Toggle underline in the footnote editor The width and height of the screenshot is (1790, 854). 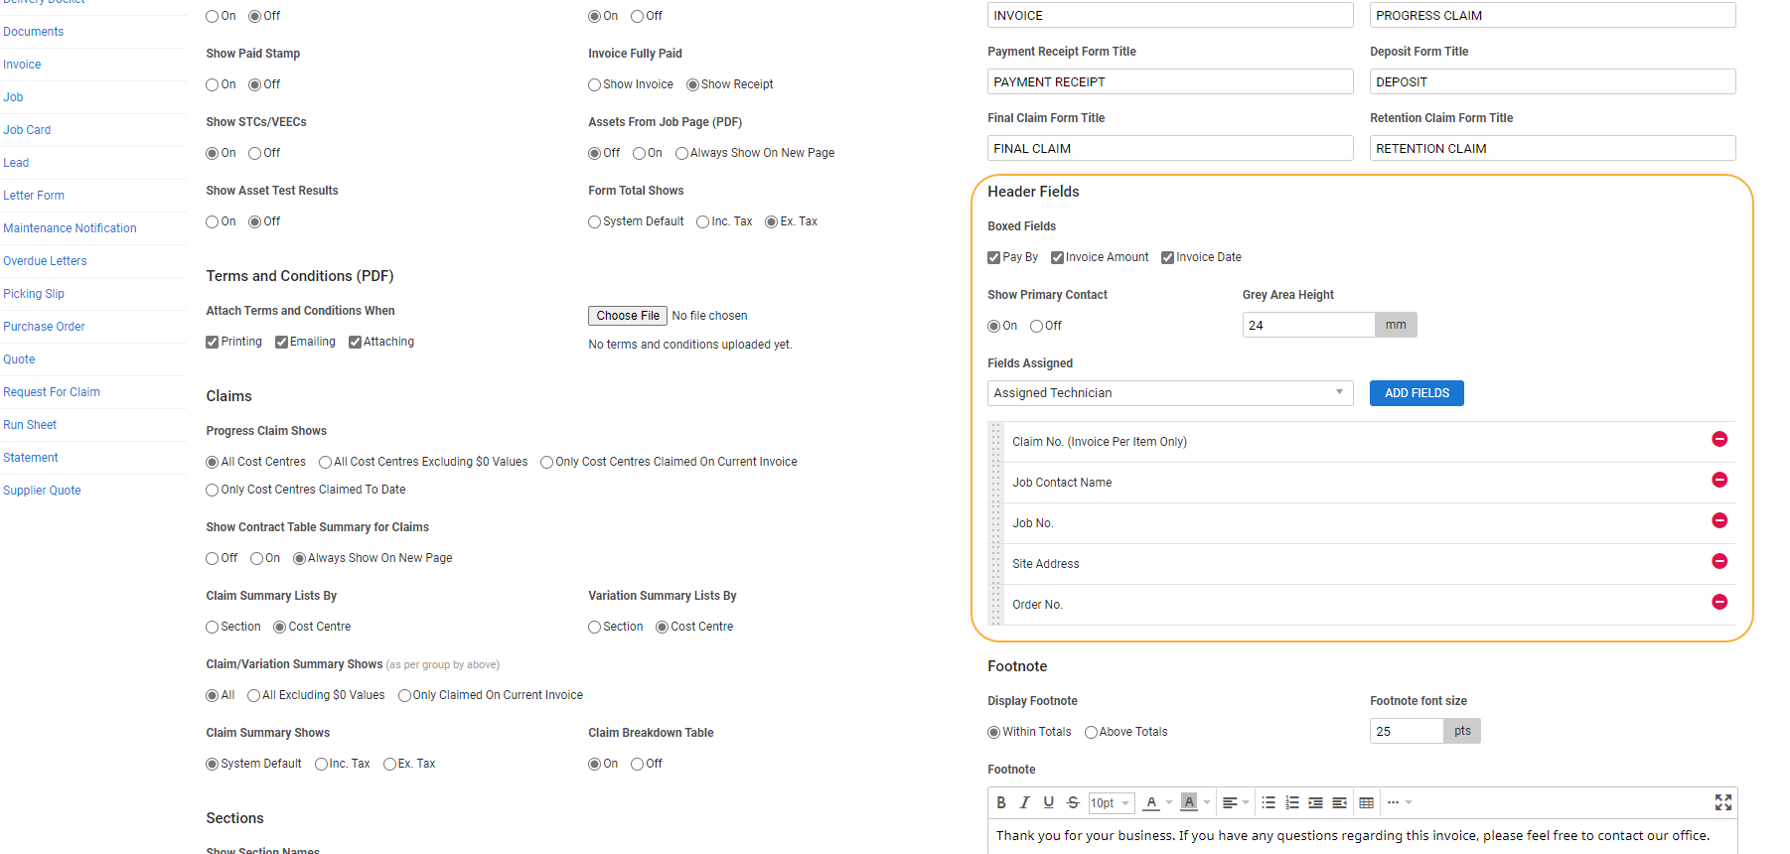click(x=1048, y=802)
